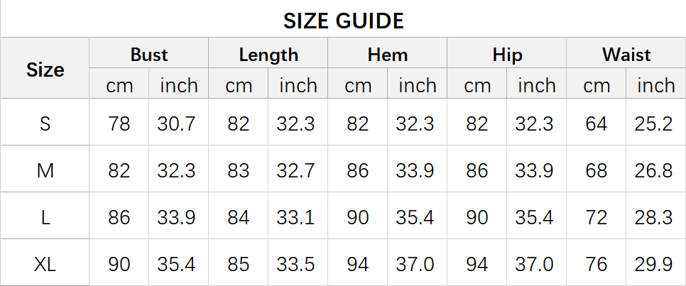The height and width of the screenshot is (286, 686).
Task: Select the 26.8 waist inch value
Action: [653, 170]
